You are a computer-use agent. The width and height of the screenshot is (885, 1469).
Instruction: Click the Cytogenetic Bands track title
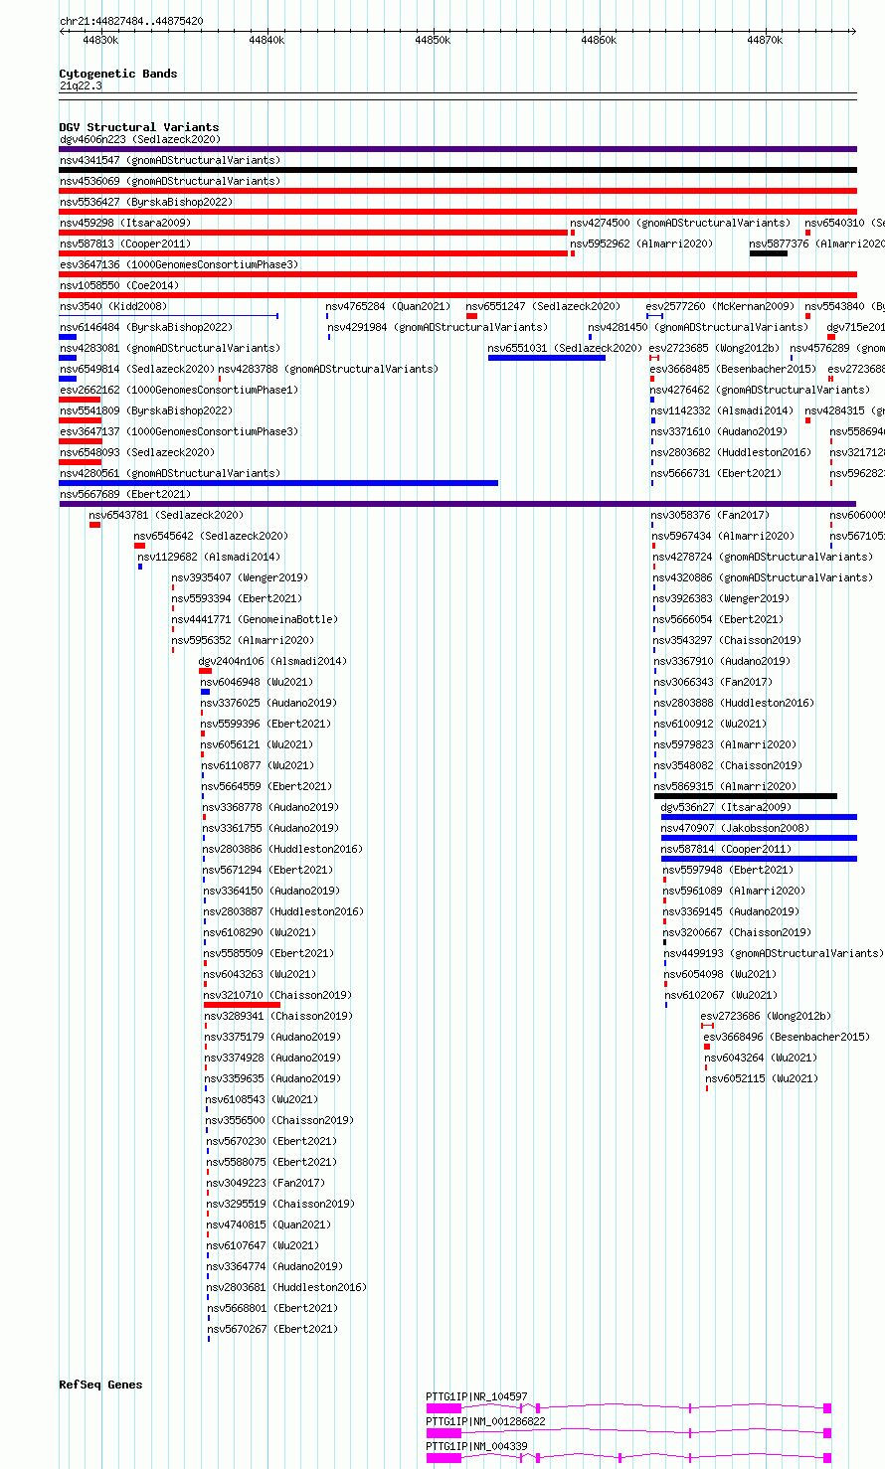coord(118,74)
